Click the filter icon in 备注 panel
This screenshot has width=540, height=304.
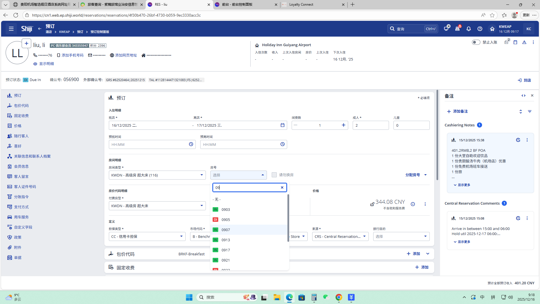click(x=530, y=111)
